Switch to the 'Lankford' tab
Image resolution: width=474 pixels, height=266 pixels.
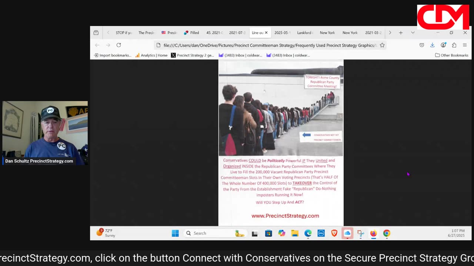pos(305,33)
